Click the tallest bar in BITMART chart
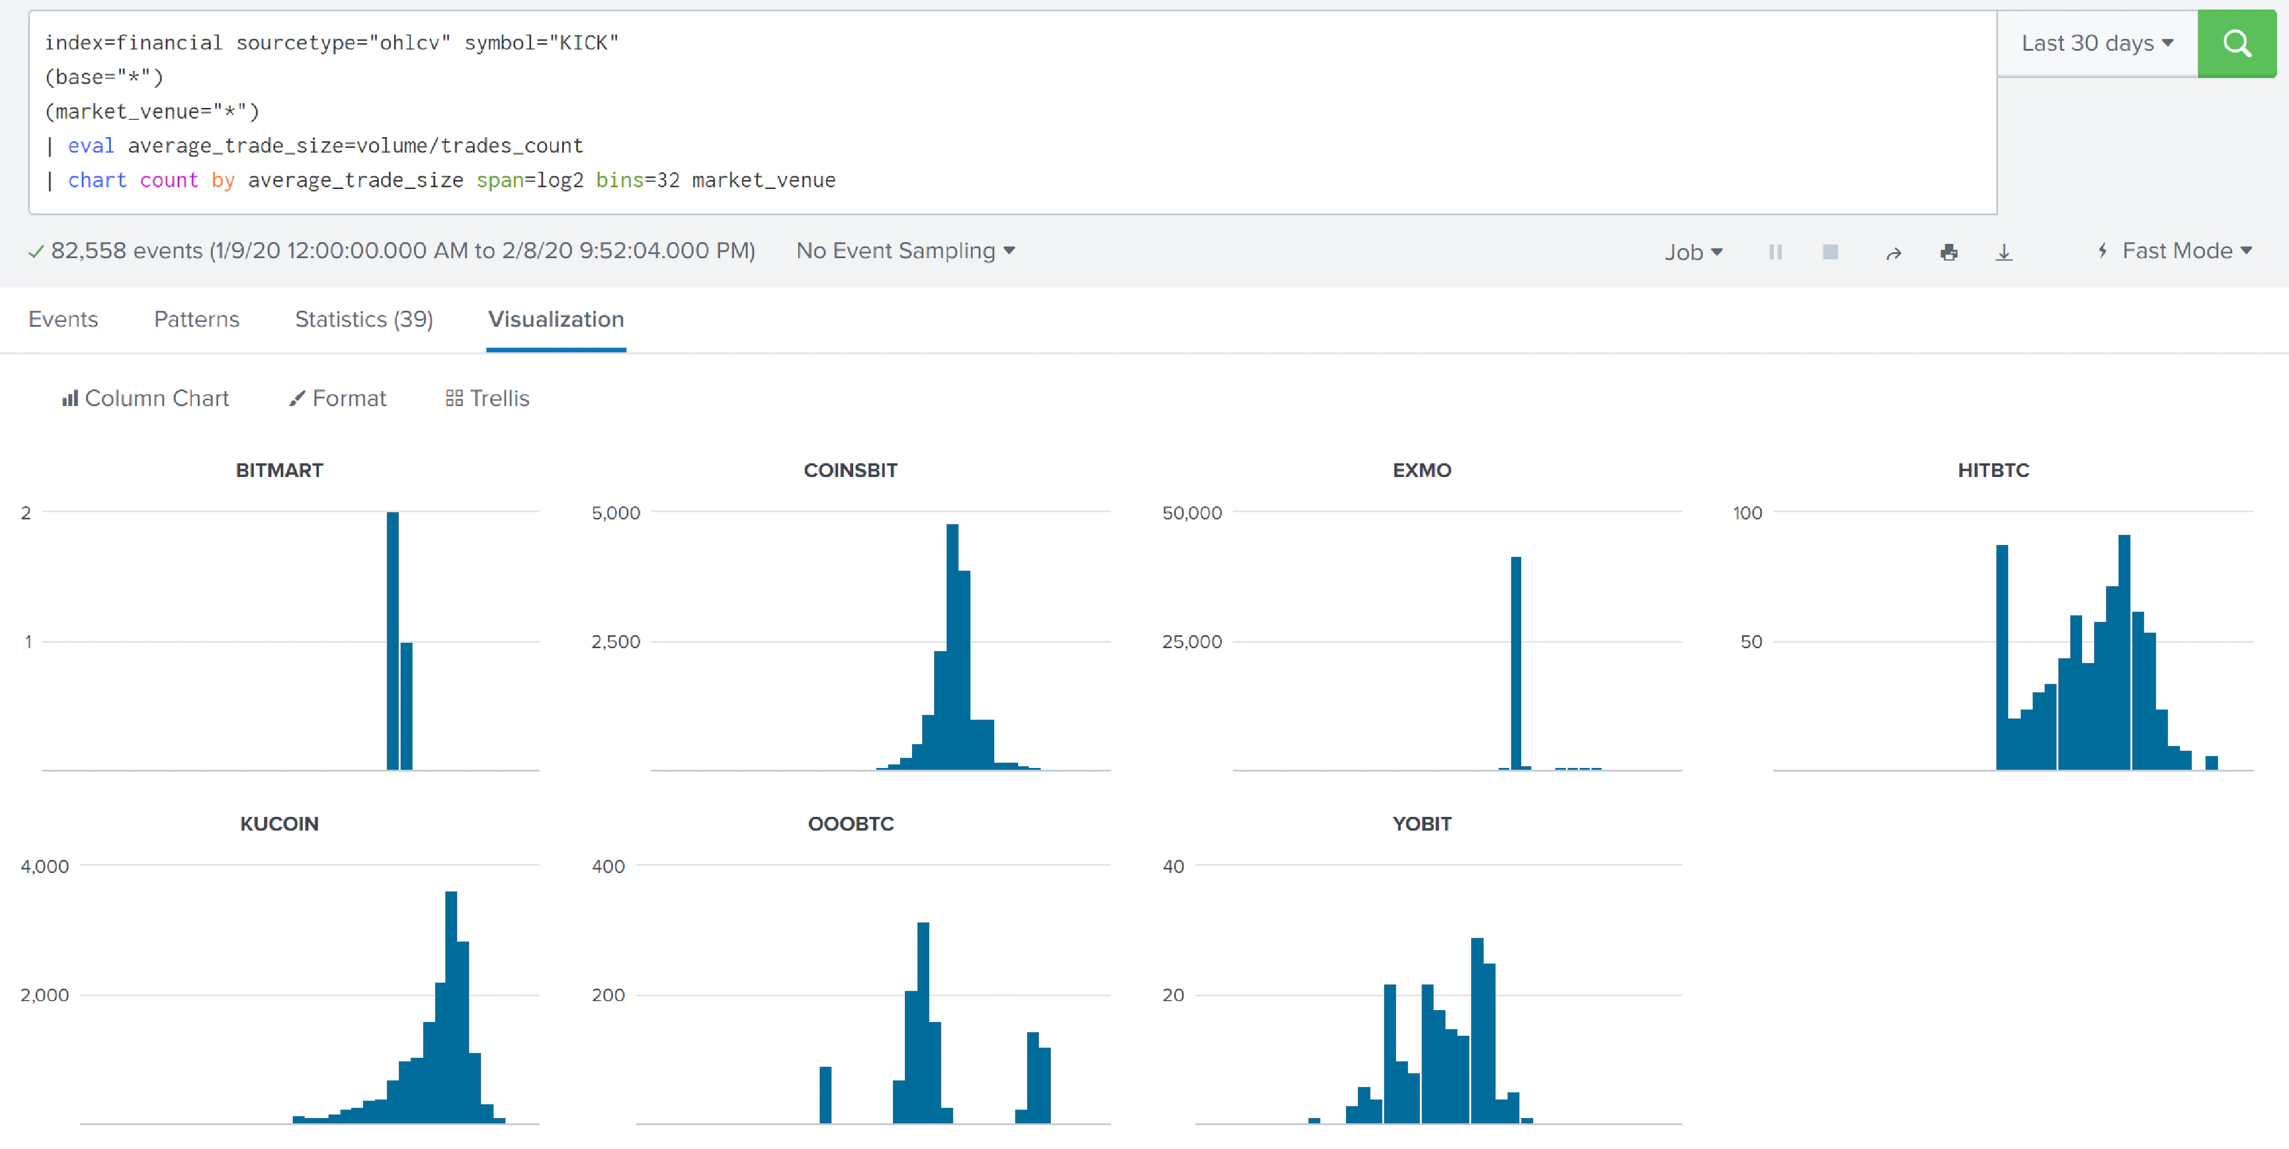The height and width of the screenshot is (1149, 2289). (393, 641)
